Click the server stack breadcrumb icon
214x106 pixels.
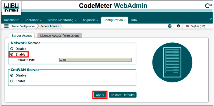(x=6, y=26)
